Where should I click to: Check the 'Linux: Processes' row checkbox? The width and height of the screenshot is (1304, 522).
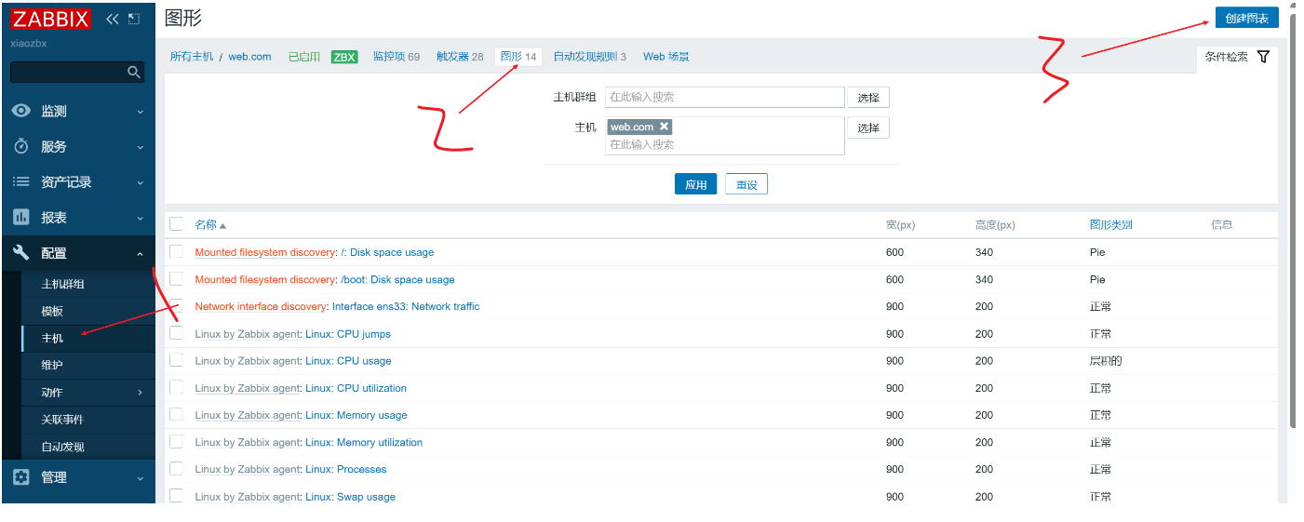176,468
